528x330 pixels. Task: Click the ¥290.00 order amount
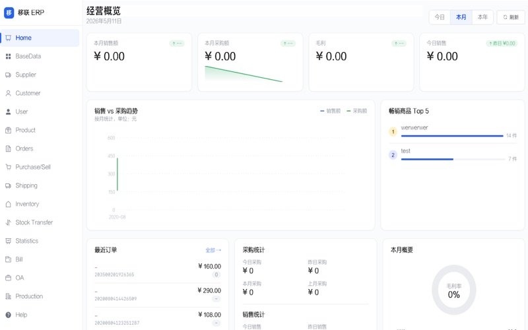point(209,290)
